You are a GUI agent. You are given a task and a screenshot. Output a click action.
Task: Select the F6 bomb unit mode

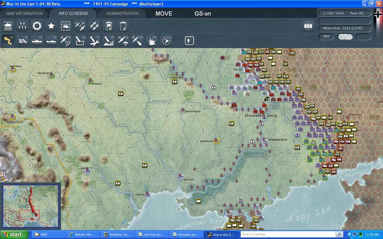80,41
